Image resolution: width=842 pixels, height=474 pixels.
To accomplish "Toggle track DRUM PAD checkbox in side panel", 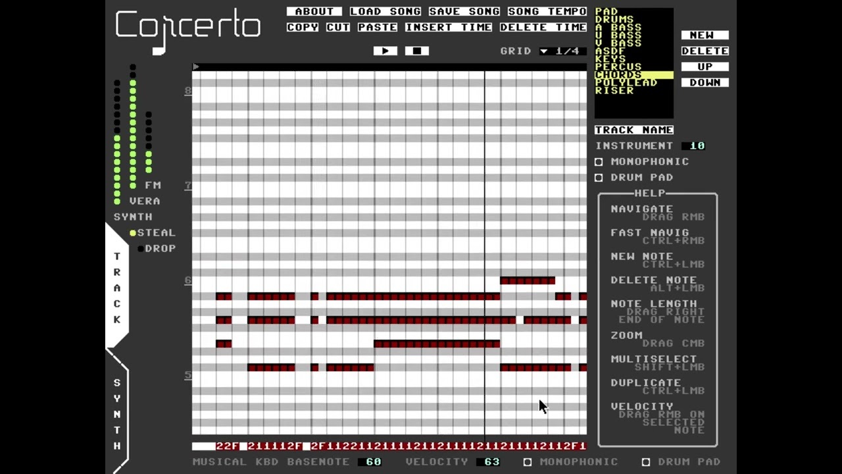I will 599,177.
